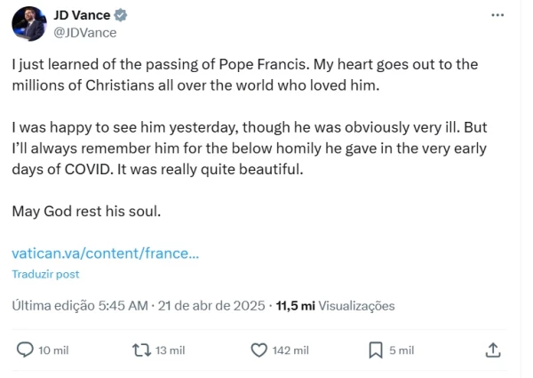This screenshot has height=378, width=533.
Task: Click Traduzir post to translate
Action: click(x=45, y=275)
